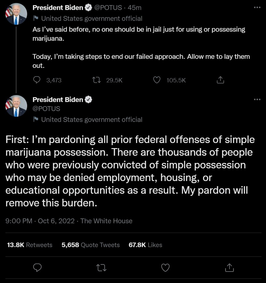The image size is (266, 283).
Task: Retweet the main pardon tweet
Action: coord(101,267)
